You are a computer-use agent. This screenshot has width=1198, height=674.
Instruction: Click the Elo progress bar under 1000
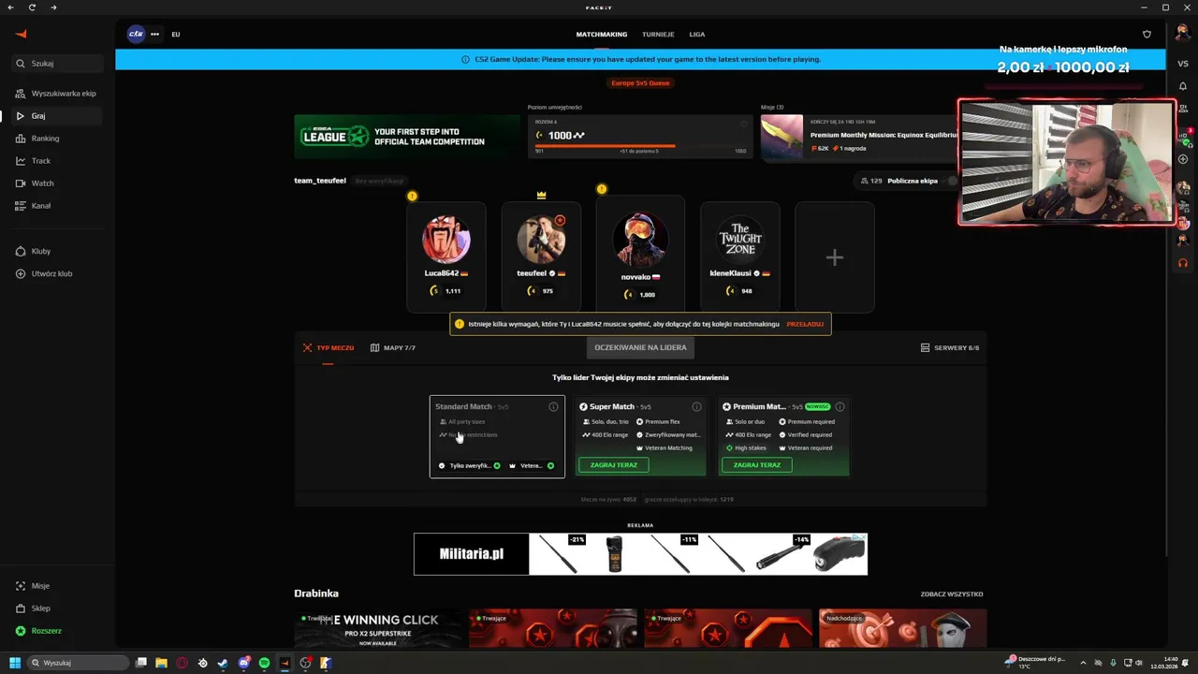640,146
